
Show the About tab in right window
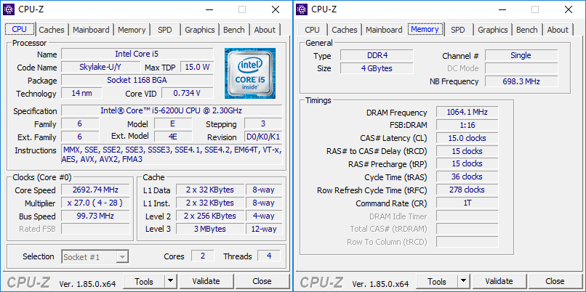pyautogui.click(x=558, y=30)
